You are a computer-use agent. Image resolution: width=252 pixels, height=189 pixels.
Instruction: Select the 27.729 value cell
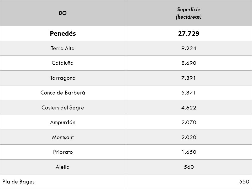189,33
